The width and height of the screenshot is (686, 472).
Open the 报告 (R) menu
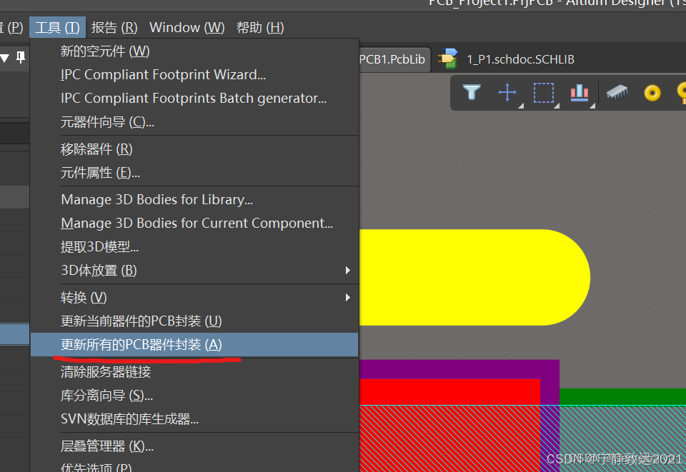click(x=114, y=28)
